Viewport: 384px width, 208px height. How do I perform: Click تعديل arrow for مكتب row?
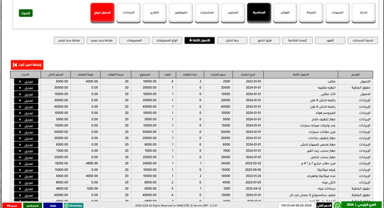(19, 81)
